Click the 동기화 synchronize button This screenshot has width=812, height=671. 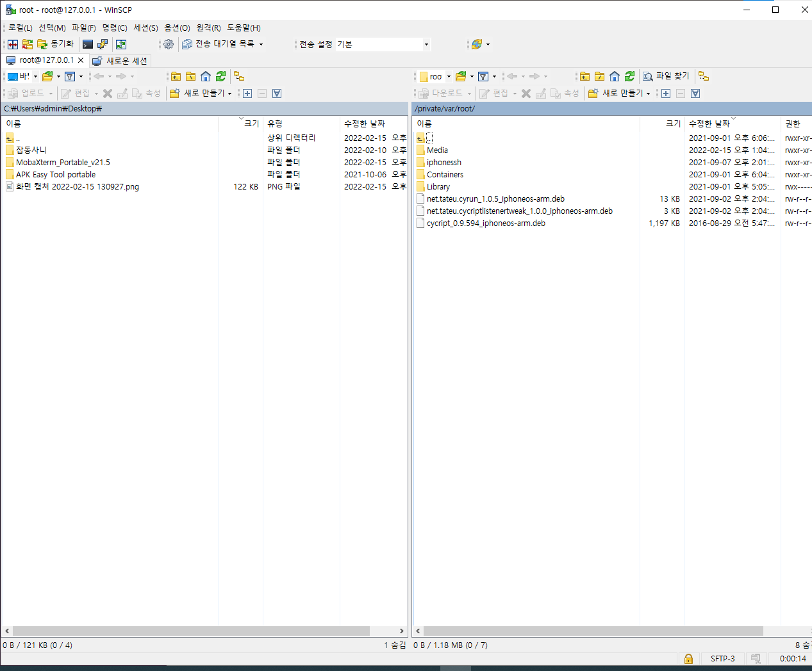(55, 44)
